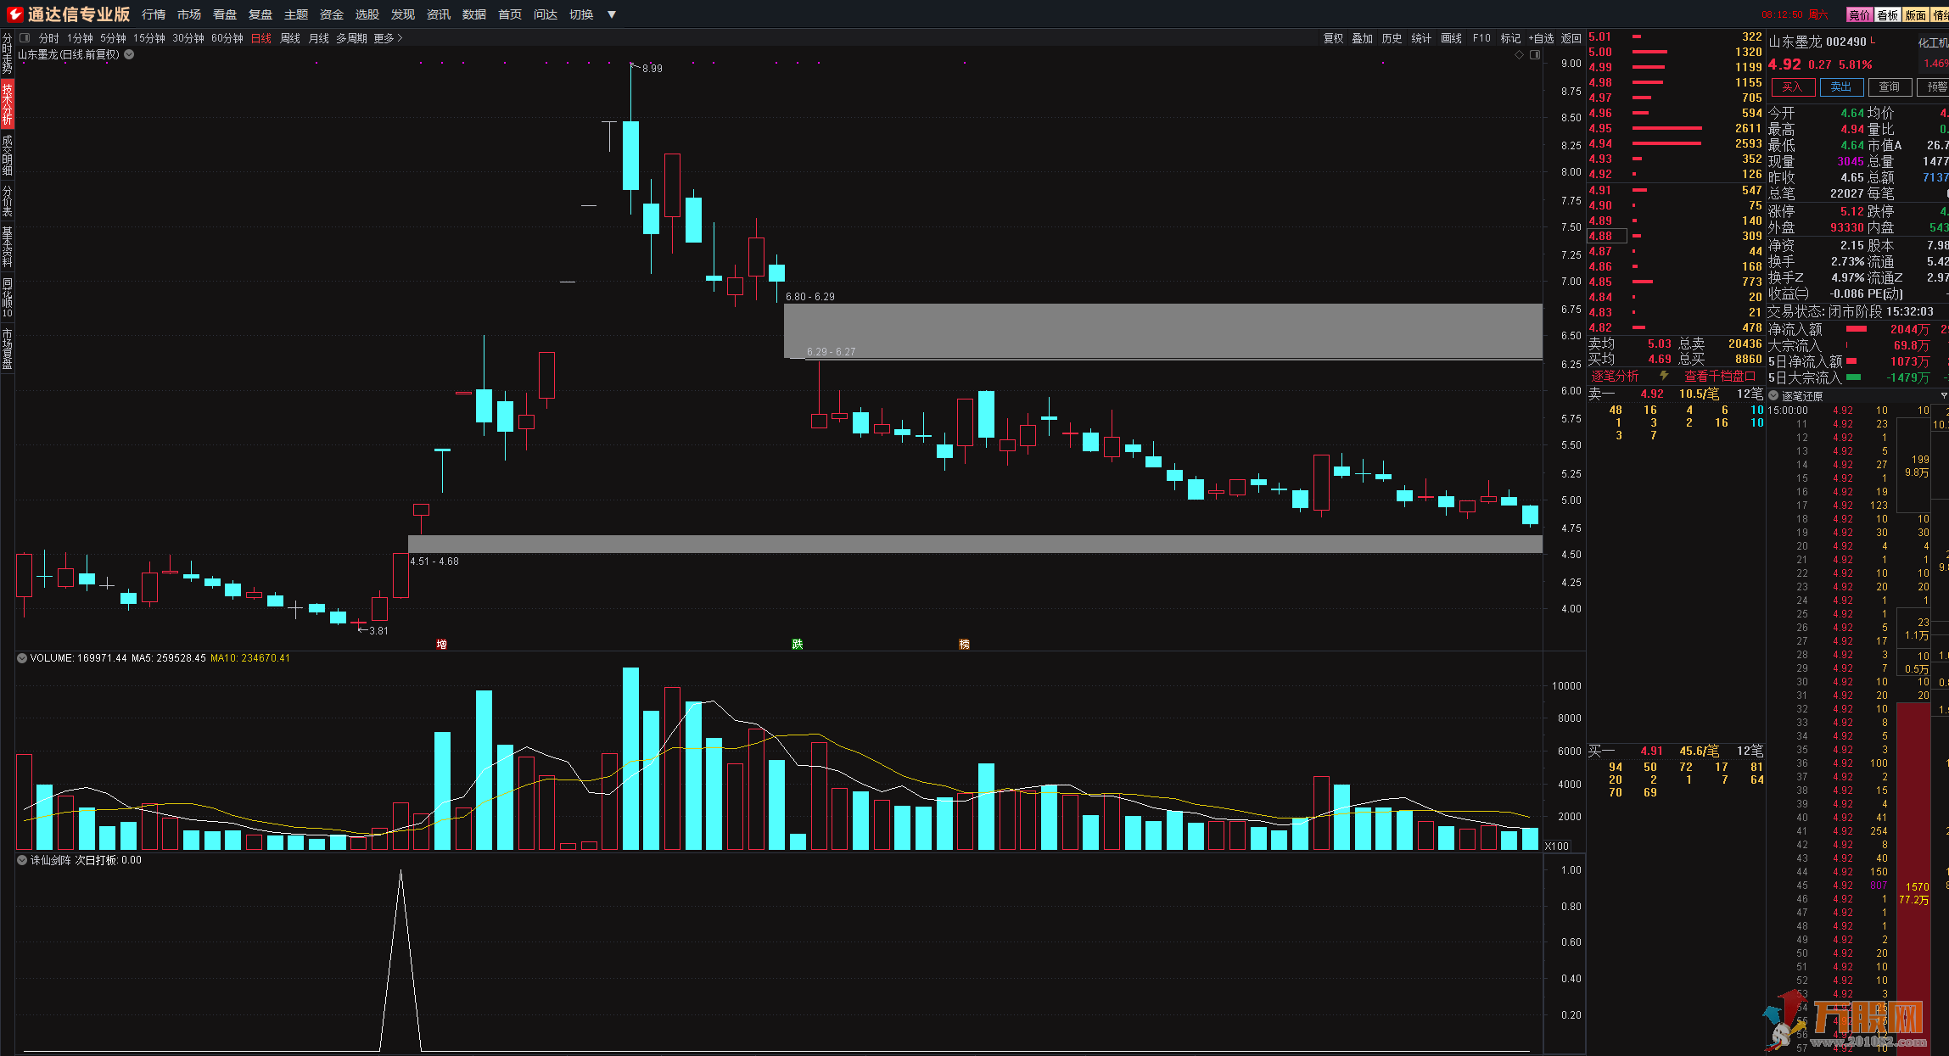
Task: Switch to the 周线 period tab
Action: click(290, 38)
